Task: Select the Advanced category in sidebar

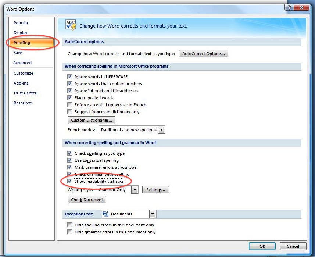Action: [x=22, y=63]
